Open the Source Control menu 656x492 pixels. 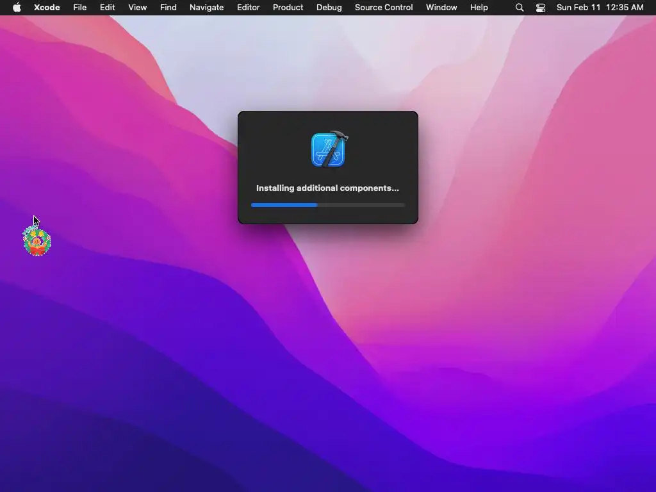[x=384, y=8]
